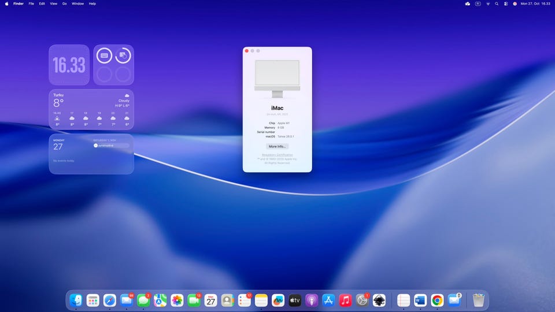Open Finder from the Dock
The image size is (555, 312).
(x=76, y=300)
